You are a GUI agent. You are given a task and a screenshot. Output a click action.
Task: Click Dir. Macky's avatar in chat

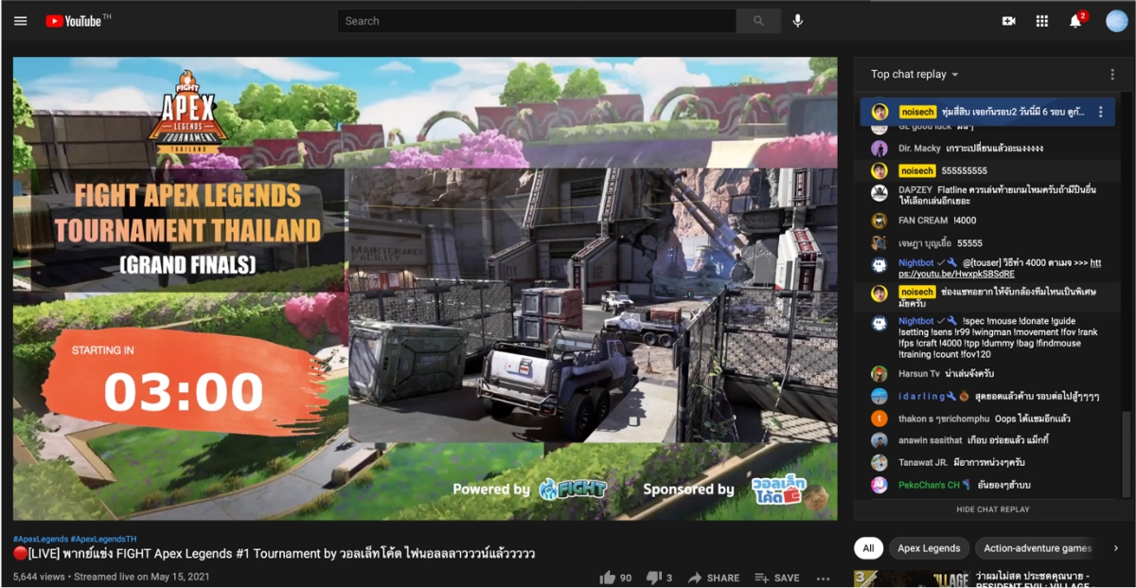[879, 149]
